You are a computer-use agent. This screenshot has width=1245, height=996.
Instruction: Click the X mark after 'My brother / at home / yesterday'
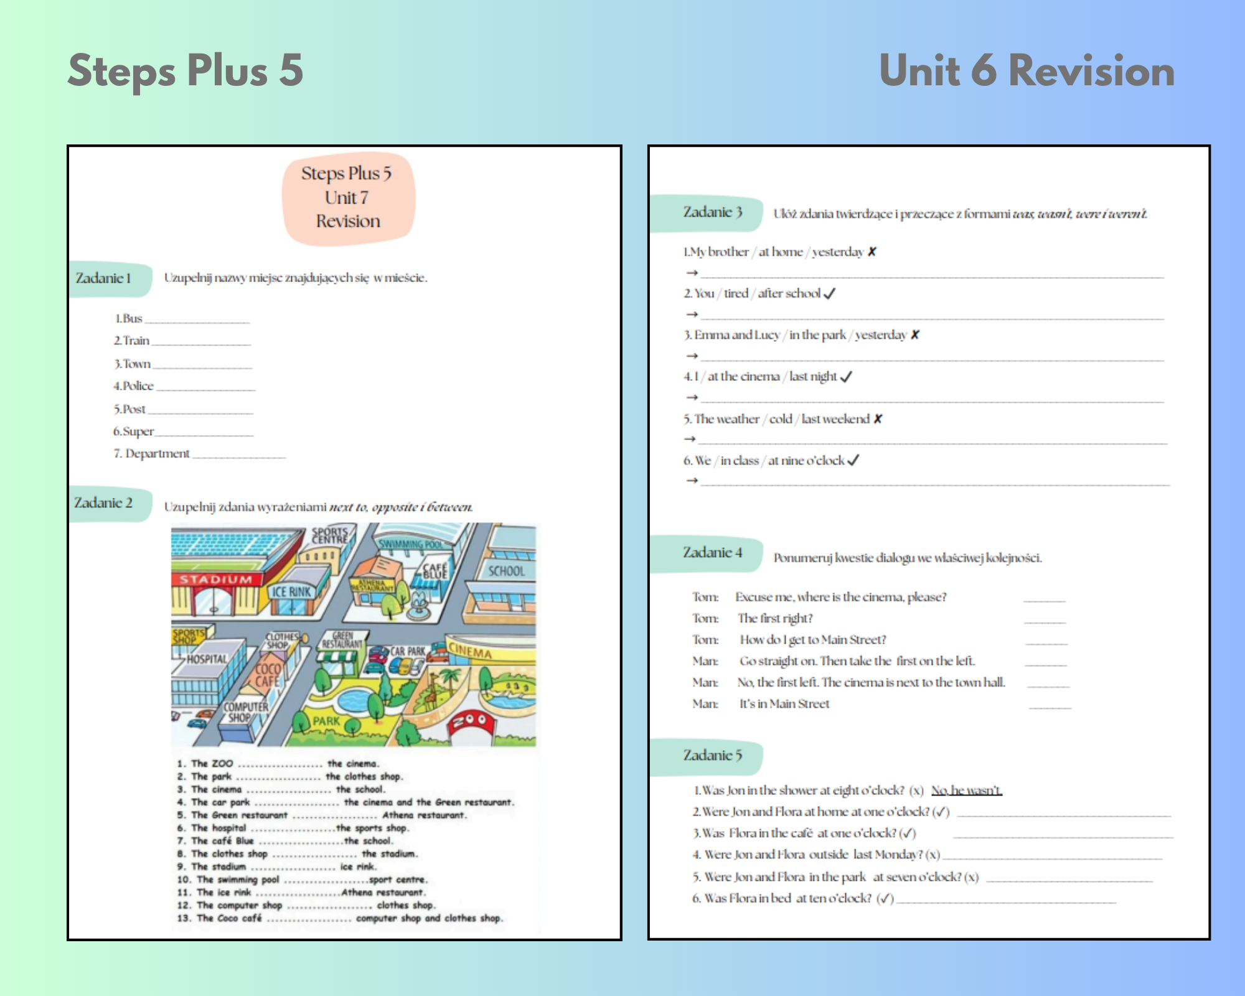pos(872,252)
